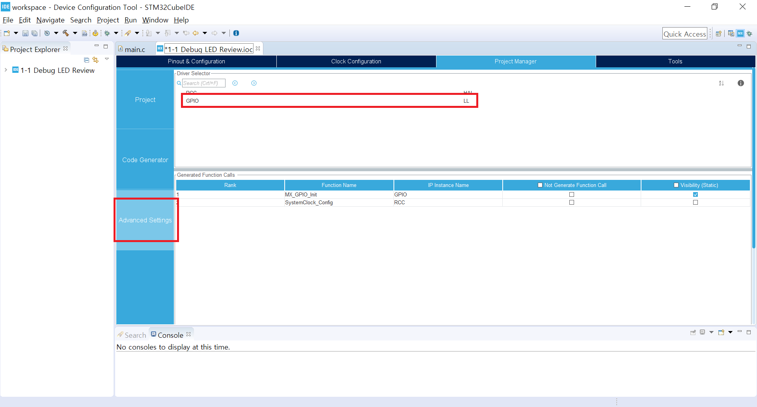This screenshot has height=407, width=757.
Task: Click the external tools pen icon
Action: pos(128,33)
